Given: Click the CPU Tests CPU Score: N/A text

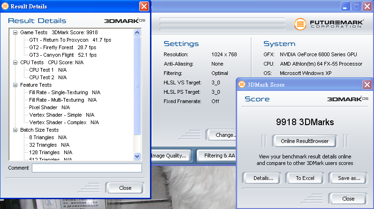Looking at the screenshot, I should 52,62.
